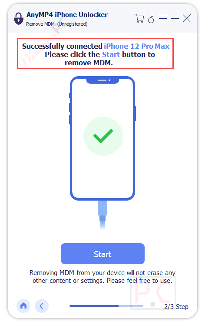The height and width of the screenshot is (322, 205).
Task: Click the Start button to remove MDM
Action: 102,254
